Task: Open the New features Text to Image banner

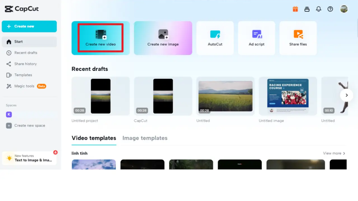Action: pyautogui.click(x=29, y=158)
